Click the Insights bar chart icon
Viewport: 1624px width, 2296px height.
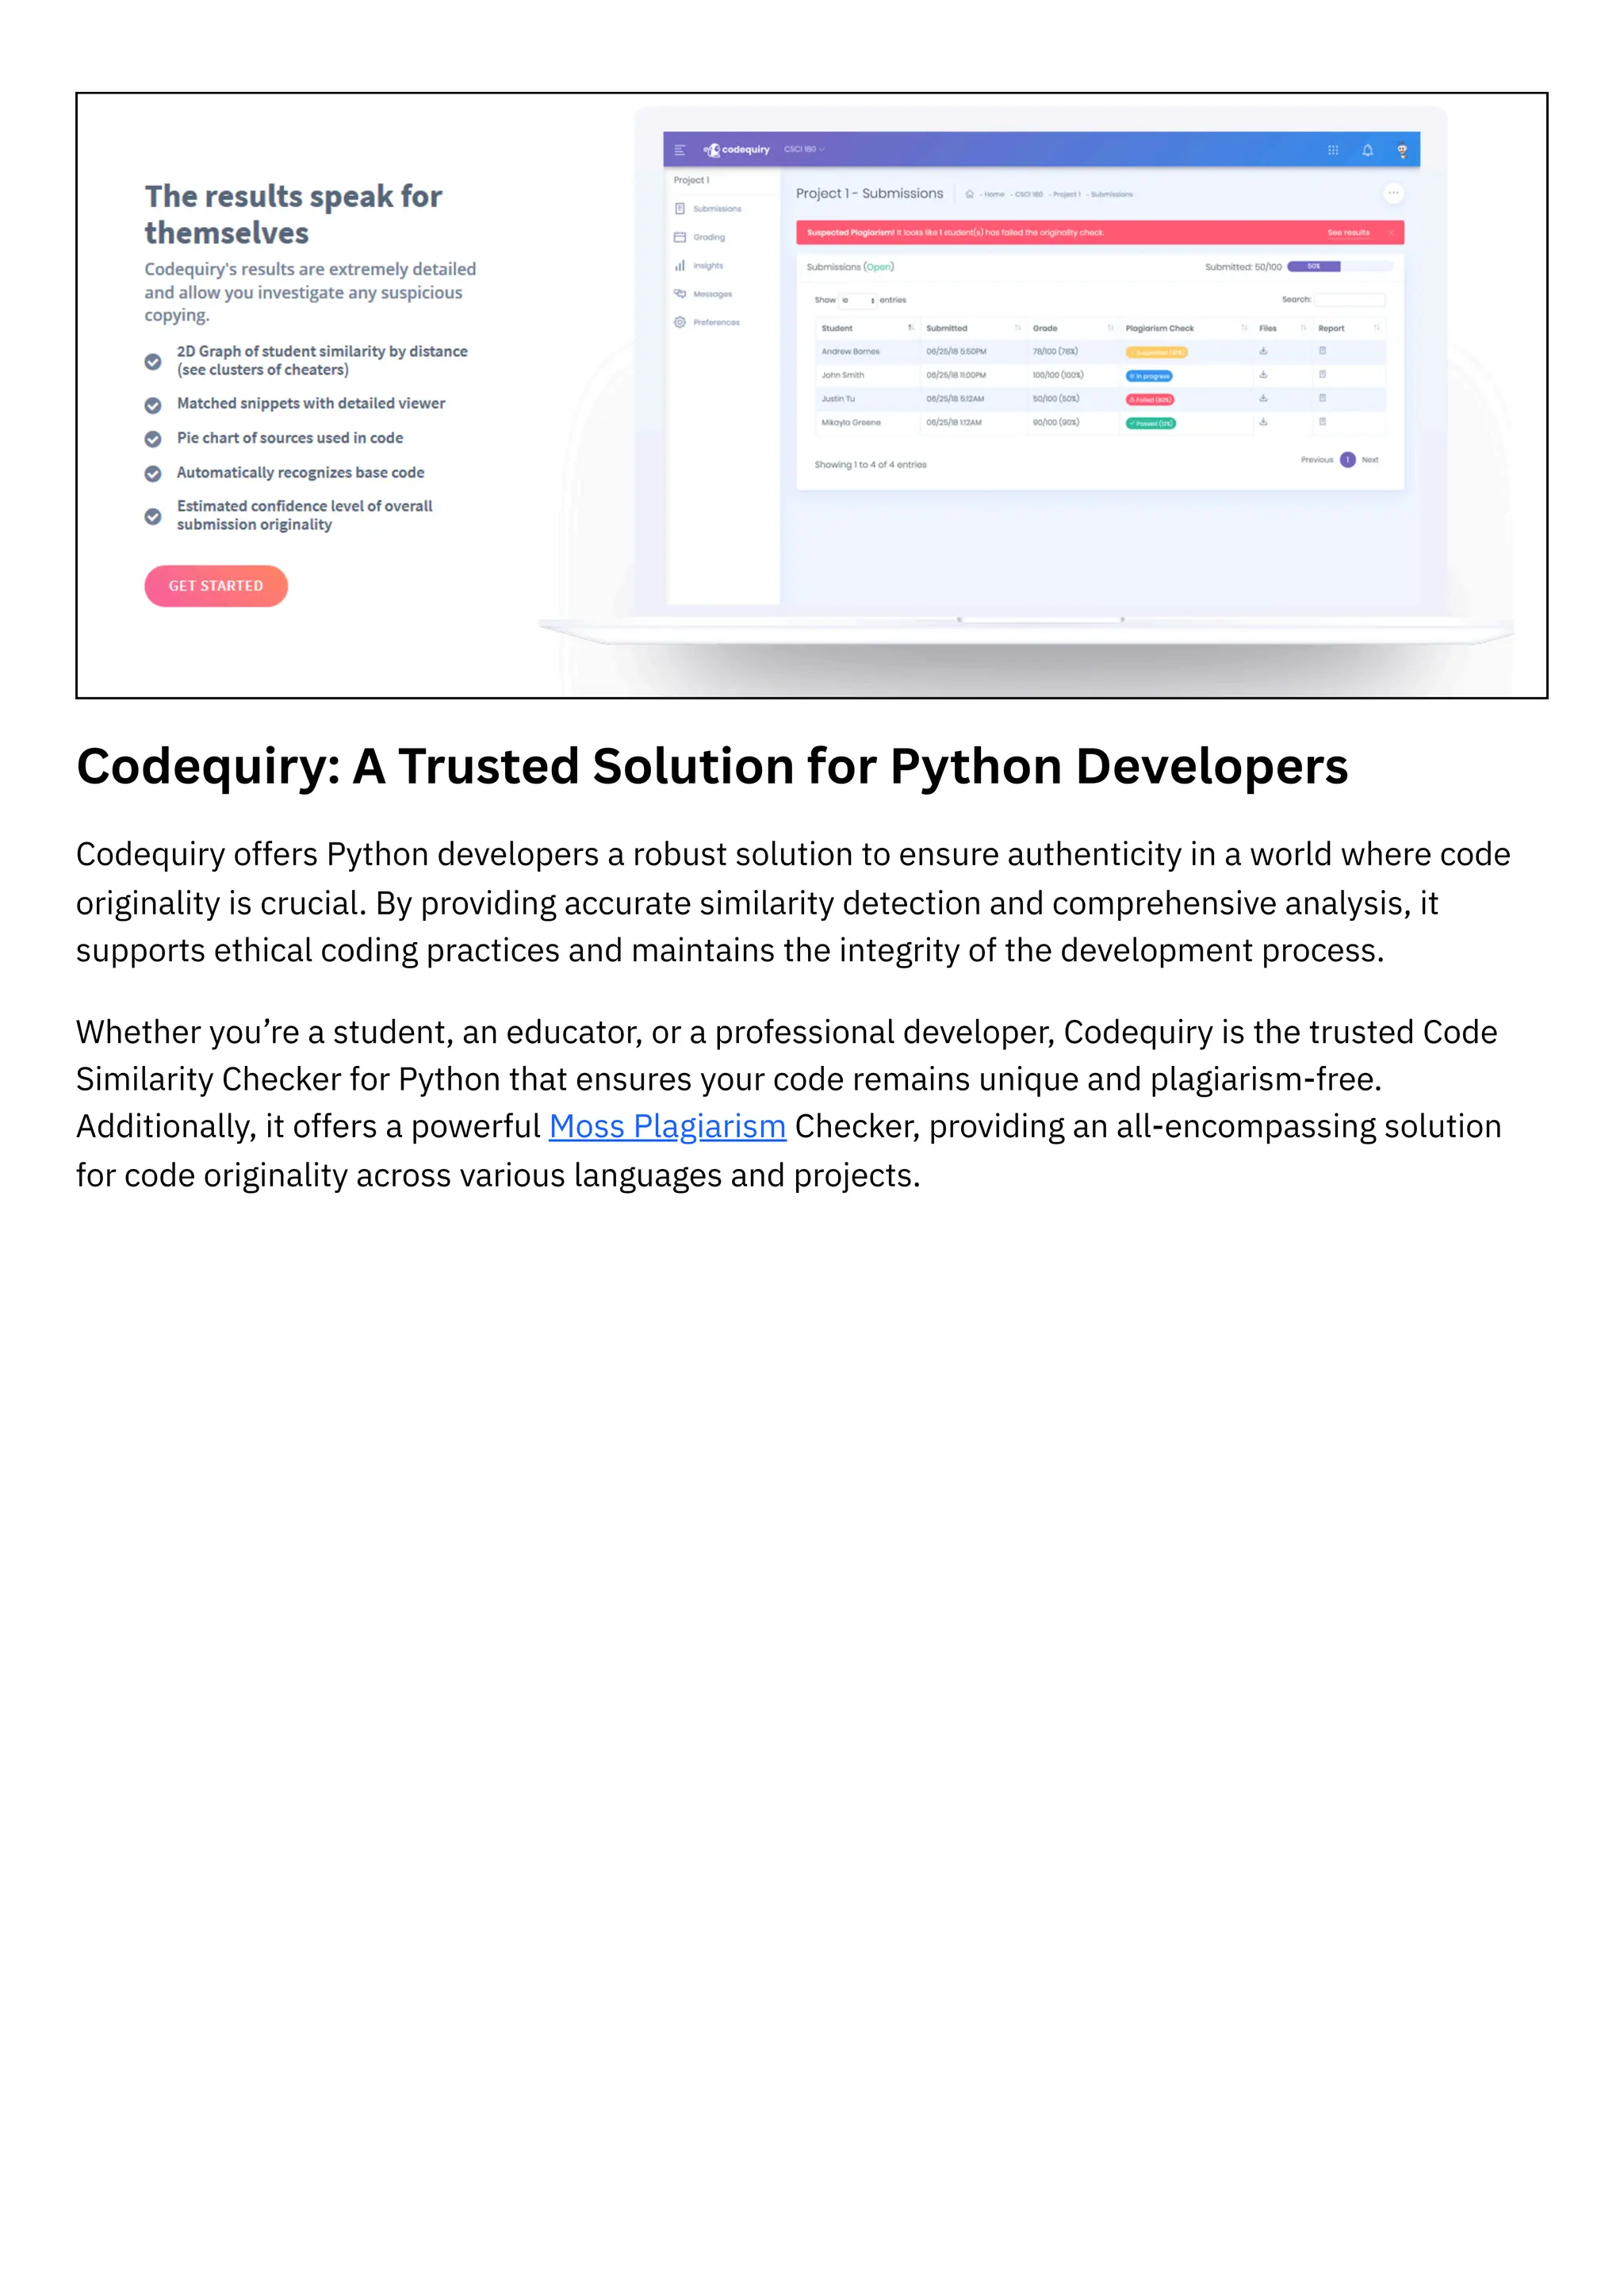click(680, 266)
